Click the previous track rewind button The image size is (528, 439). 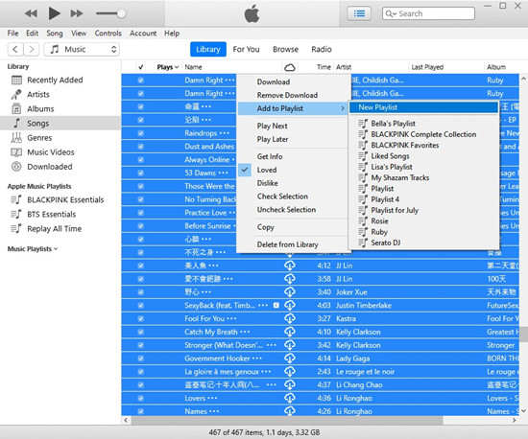tap(31, 13)
